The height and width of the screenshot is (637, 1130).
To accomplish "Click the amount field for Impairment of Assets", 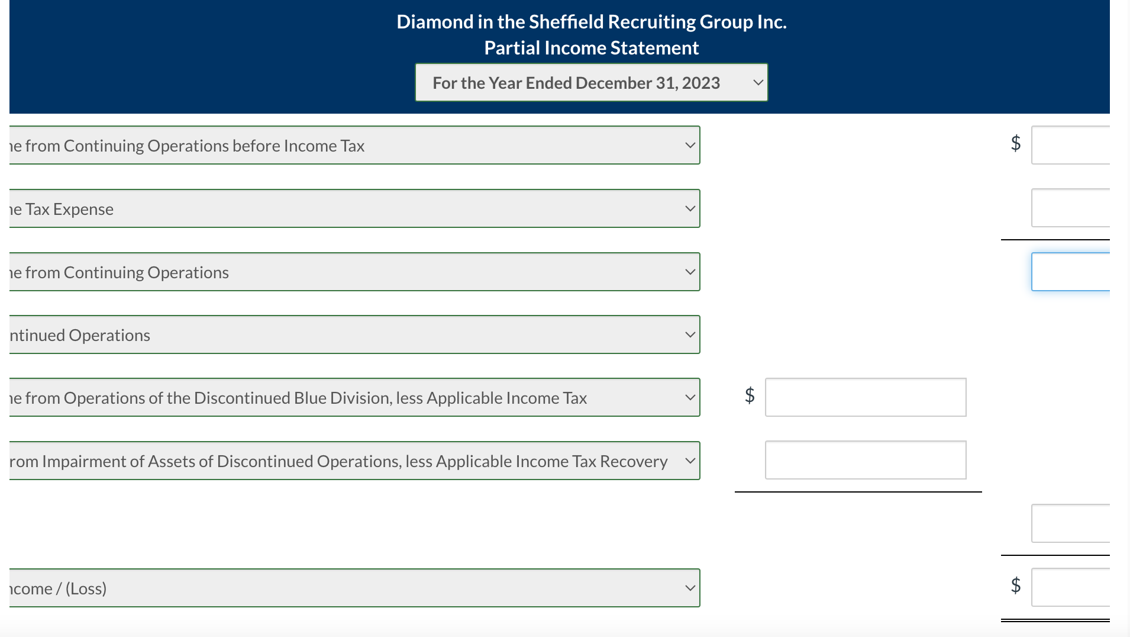I will [866, 460].
